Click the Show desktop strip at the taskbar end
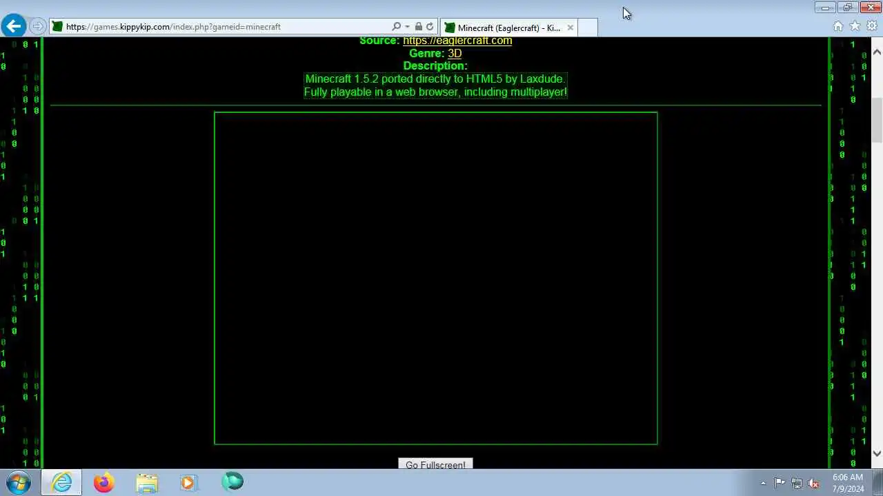Viewport: 883px width, 496px height. pos(877,482)
